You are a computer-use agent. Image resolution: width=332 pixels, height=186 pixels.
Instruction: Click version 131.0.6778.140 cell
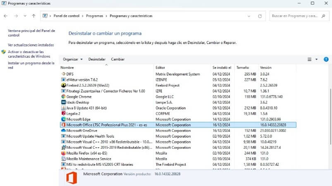coord(271,97)
